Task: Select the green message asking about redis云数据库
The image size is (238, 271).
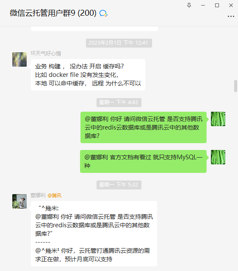Action: pyautogui.click(x=144, y=127)
